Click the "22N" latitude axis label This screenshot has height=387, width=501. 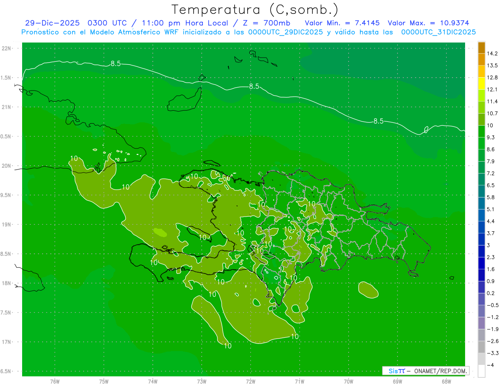coord(7,48)
